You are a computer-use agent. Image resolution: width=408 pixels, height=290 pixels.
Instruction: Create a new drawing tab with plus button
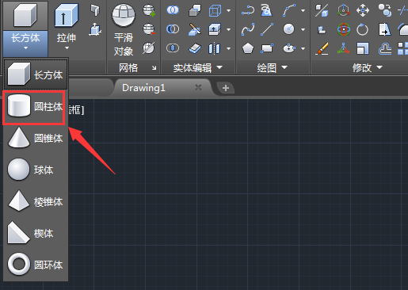pyautogui.click(x=226, y=88)
